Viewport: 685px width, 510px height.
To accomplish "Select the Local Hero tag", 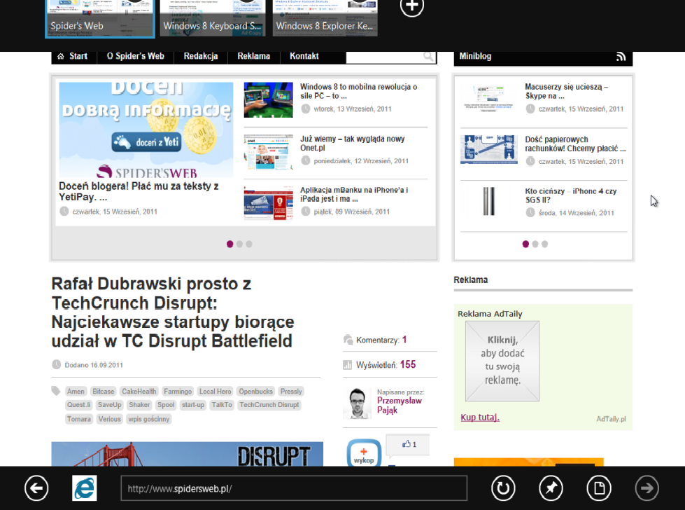I will pos(216,392).
